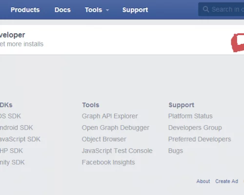Screen dimensions: 244x195
Task: Open the Open Graph Debugger link
Action: click(116, 128)
